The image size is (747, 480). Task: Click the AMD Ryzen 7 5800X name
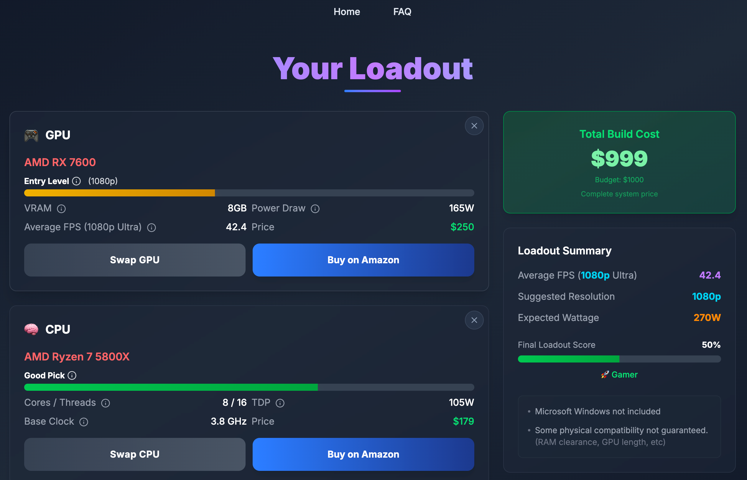pyautogui.click(x=77, y=357)
